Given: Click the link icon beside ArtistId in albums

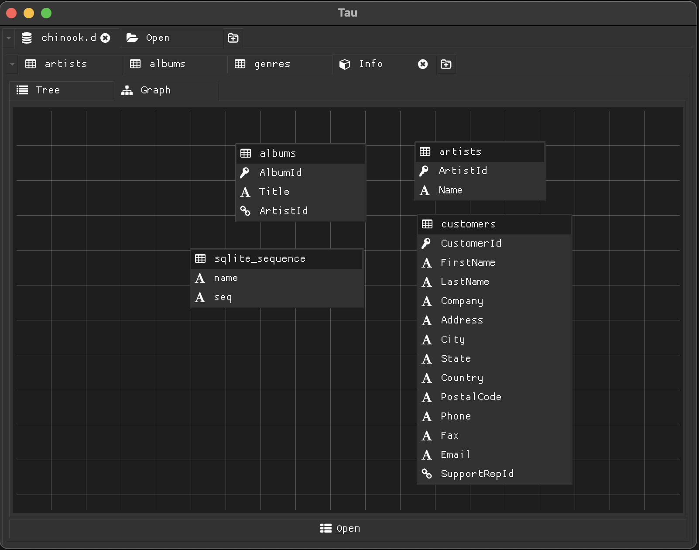Looking at the screenshot, I should (246, 211).
